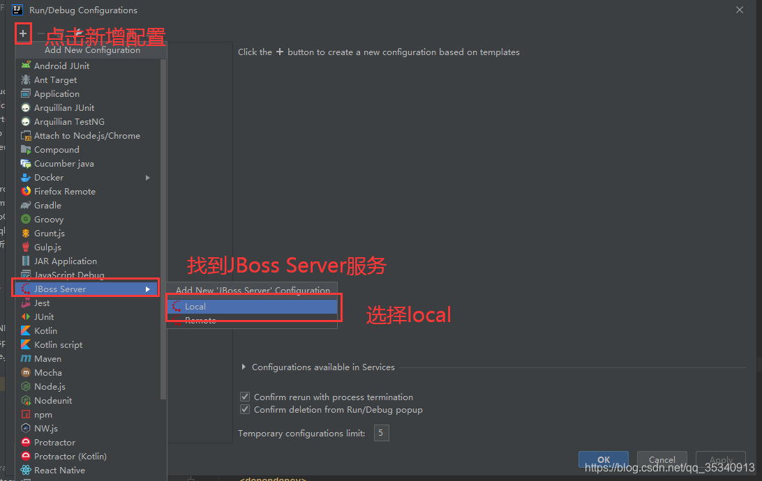This screenshot has height=481, width=762.
Task: Click the Attach to Node.js/Chrome icon
Action: pyautogui.click(x=26, y=135)
